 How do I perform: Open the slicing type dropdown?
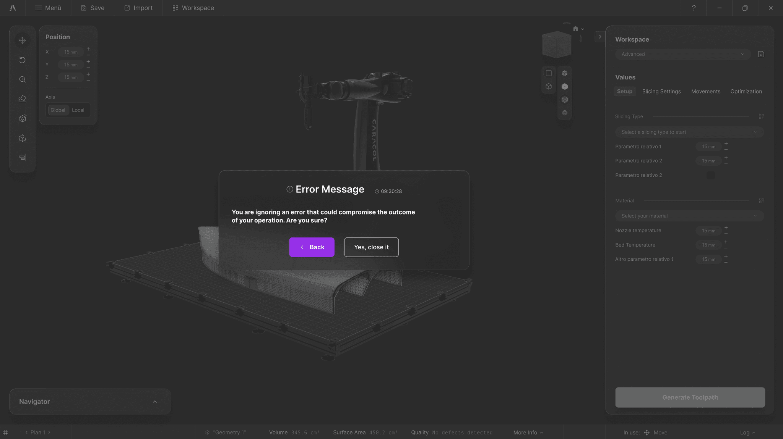[689, 132]
